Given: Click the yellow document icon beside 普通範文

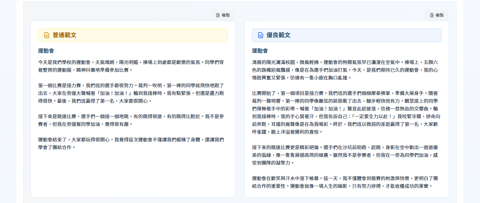Looking at the screenshot, I should click(47, 35).
